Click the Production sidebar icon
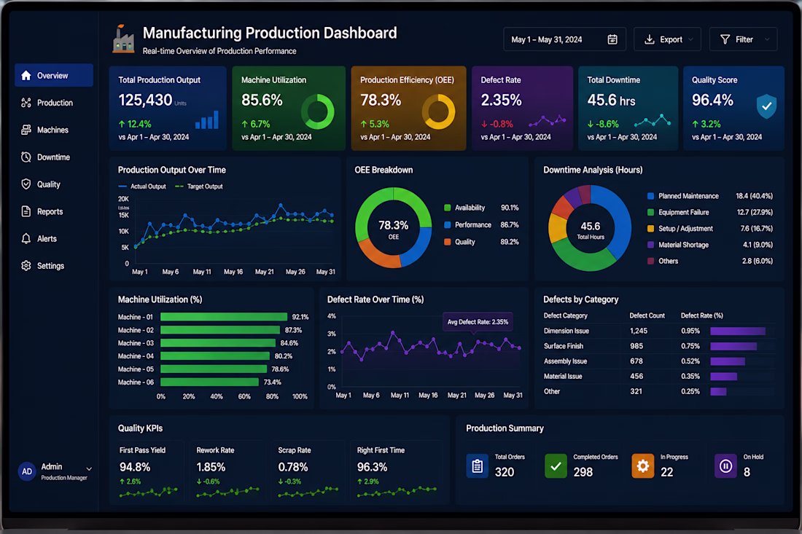Viewport: 802px width, 534px height. (x=26, y=103)
